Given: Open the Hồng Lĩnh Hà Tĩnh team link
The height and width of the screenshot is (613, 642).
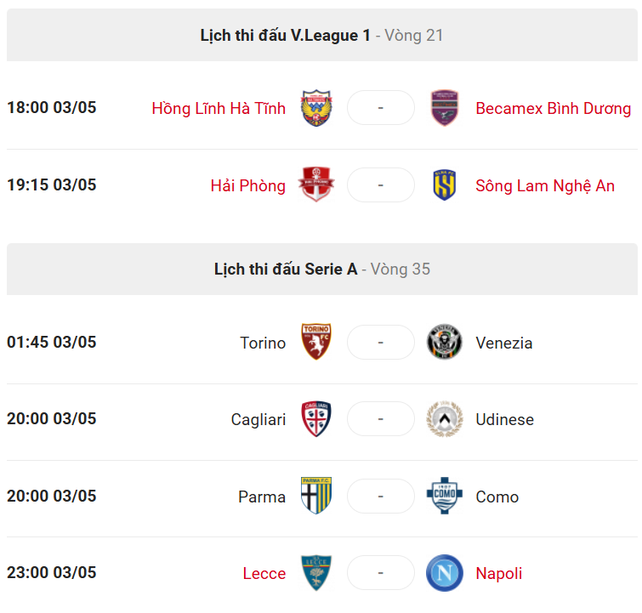Looking at the screenshot, I should tap(219, 109).
